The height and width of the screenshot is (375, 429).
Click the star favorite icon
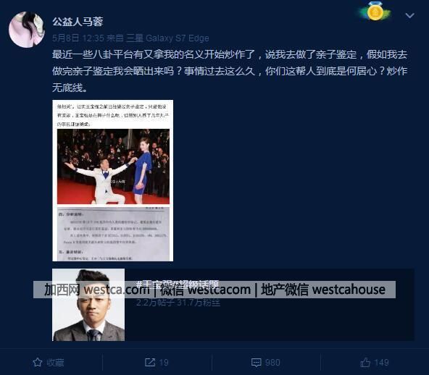tap(38, 363)
